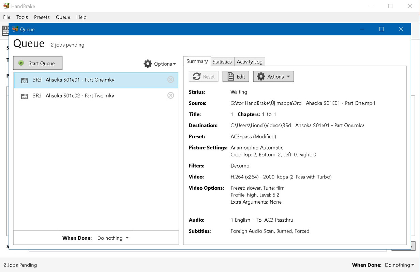Open the Help menu
Image resolution: width=420 pixels, height=272 pixels.
81,17
